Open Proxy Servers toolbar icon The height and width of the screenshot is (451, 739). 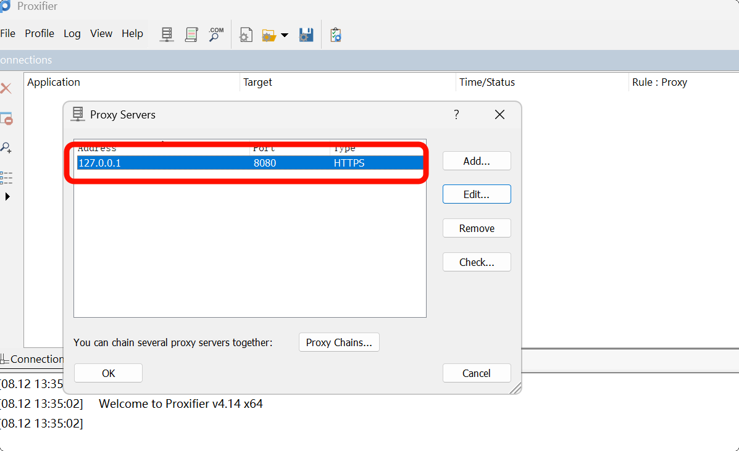tap(167, 34)
